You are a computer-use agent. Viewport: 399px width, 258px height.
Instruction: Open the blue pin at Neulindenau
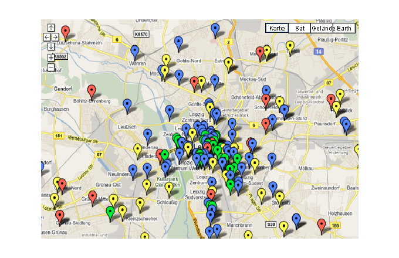tap(133, 170)
